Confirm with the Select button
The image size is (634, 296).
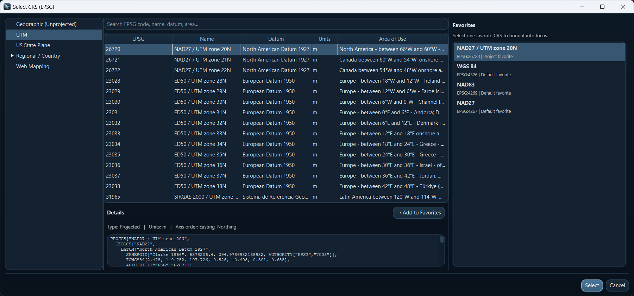(x=592, y=285)
